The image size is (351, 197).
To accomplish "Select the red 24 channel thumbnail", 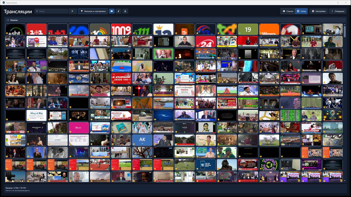I will tap(206, 42).
